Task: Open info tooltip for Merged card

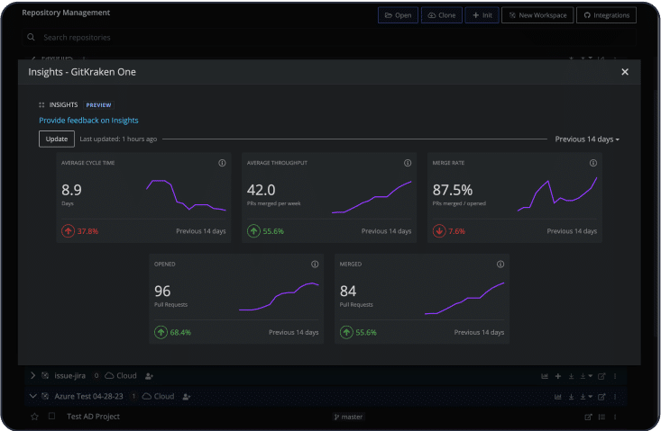Action: [x=500, y=264]
